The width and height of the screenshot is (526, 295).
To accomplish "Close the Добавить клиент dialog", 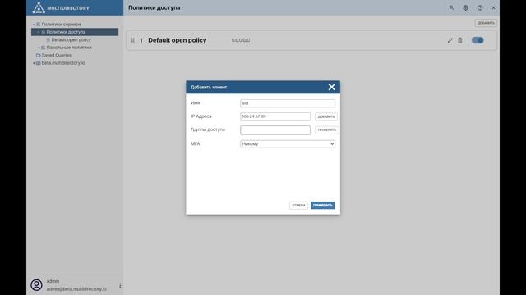I will pos(331,87).
